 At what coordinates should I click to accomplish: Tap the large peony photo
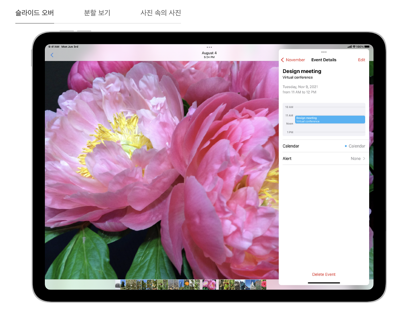162,170
